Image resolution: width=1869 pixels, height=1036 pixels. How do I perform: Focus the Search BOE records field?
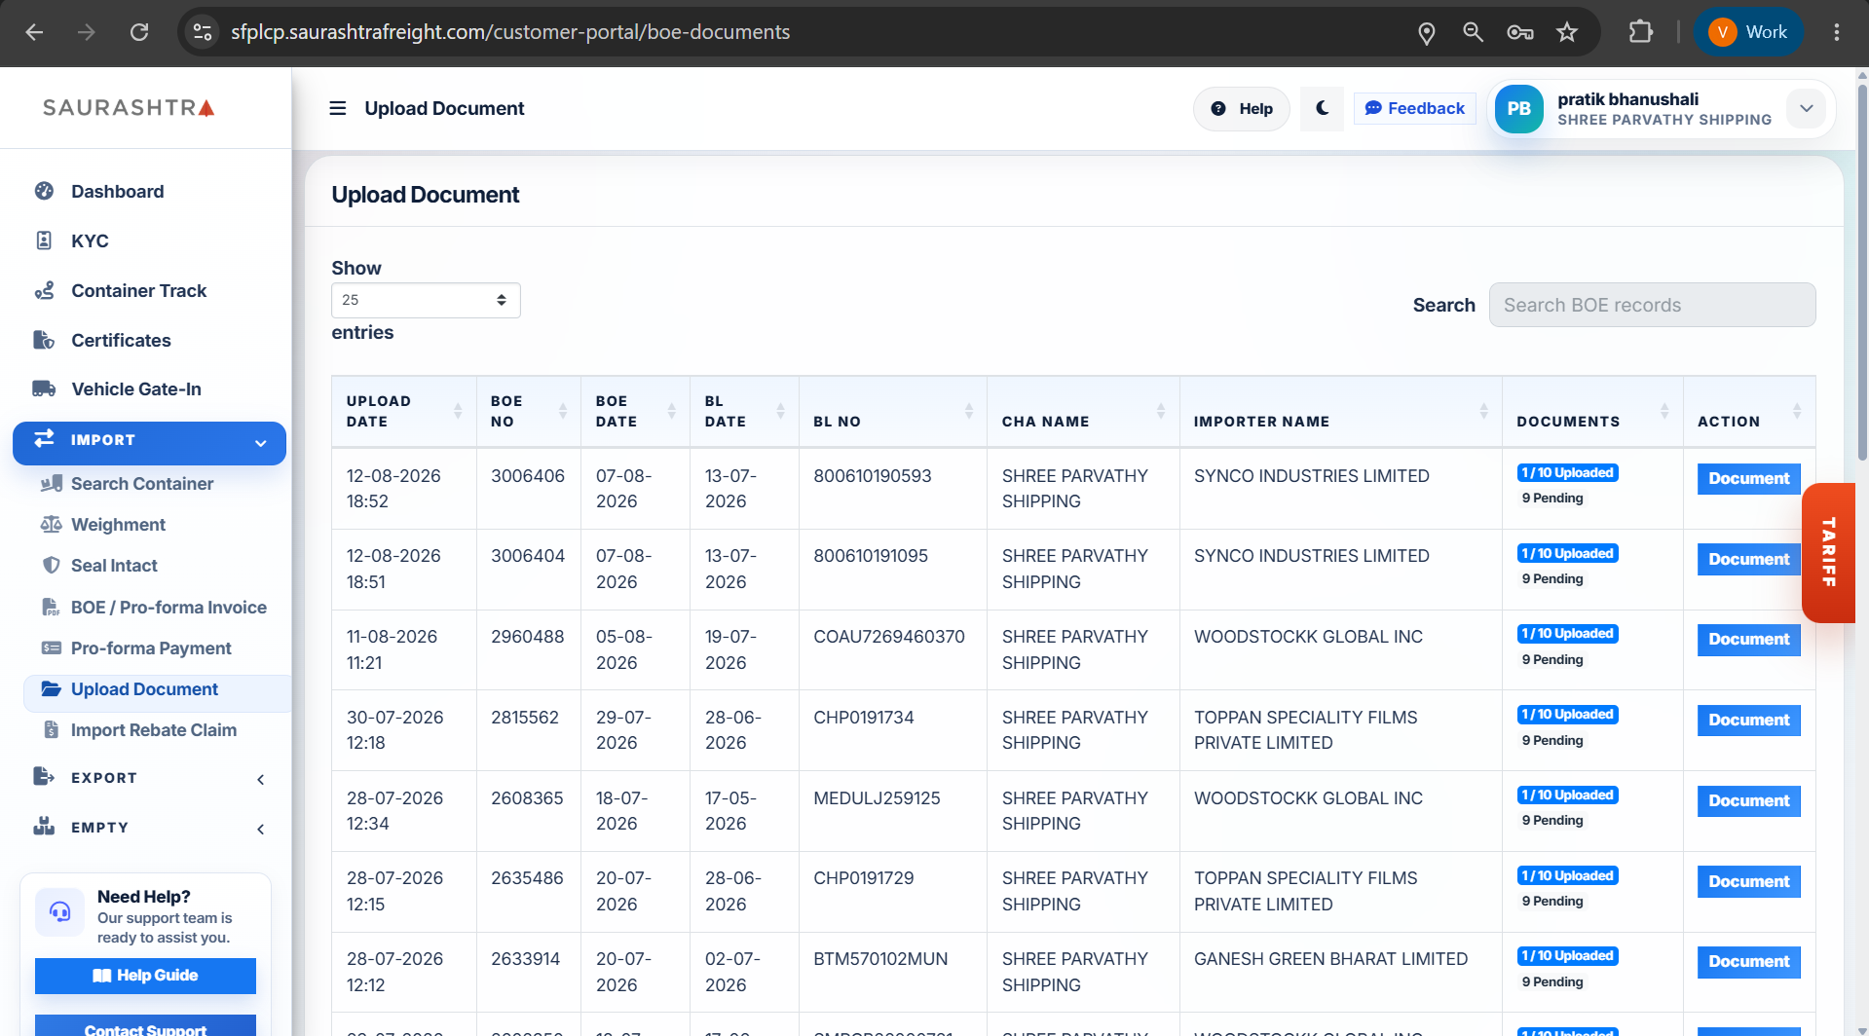[x=1652, y=305]
